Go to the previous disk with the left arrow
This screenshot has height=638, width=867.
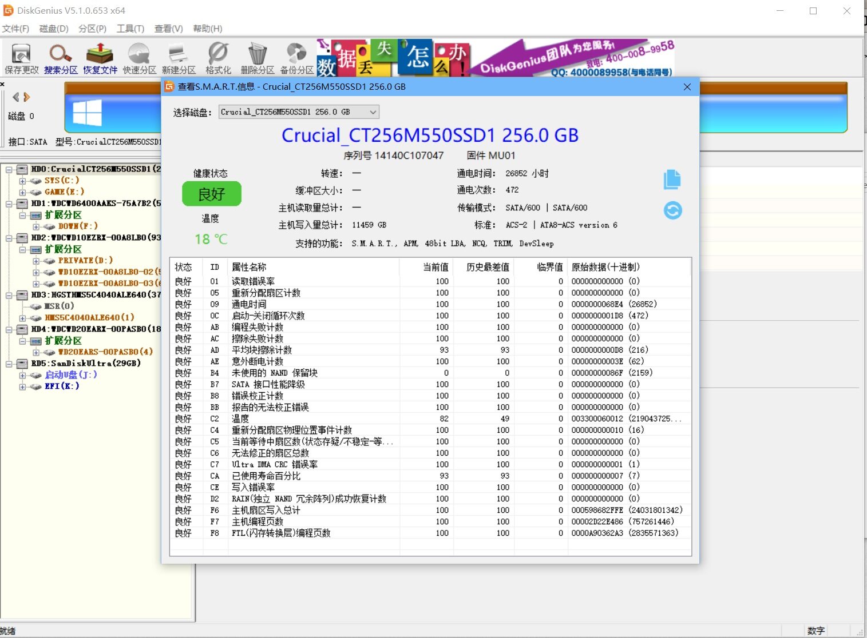point(16,97)
